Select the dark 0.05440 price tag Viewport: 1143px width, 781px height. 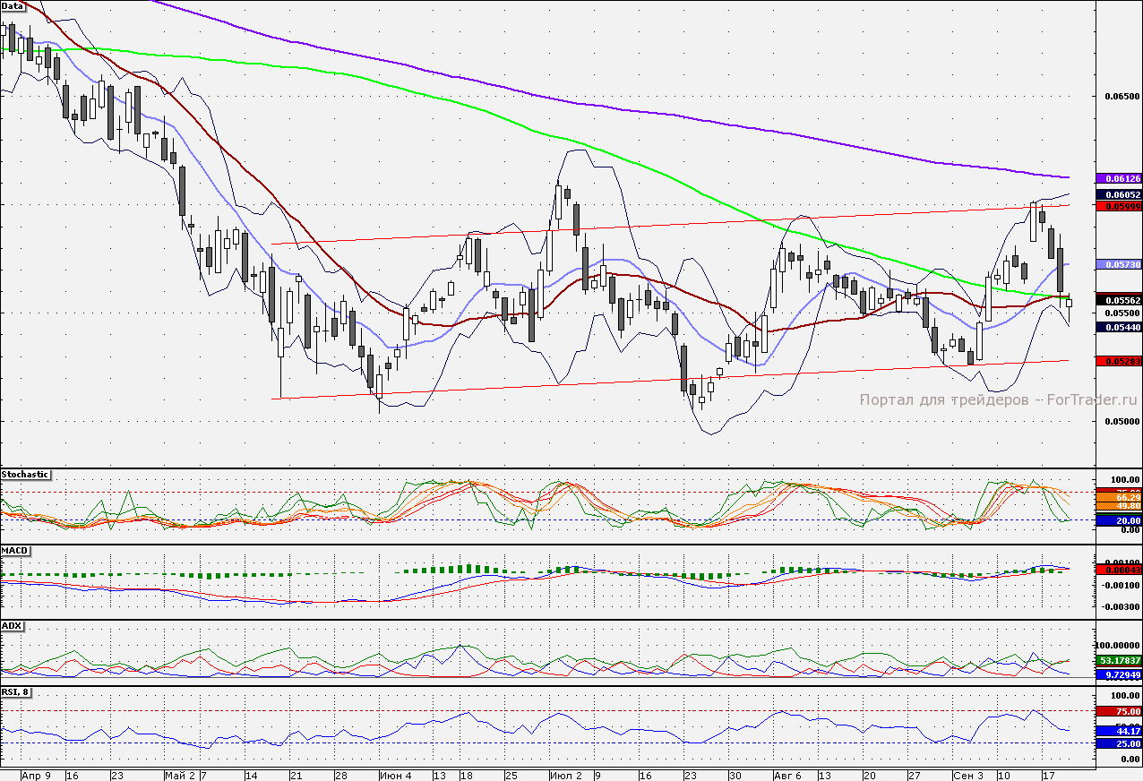click(1119, 327)
